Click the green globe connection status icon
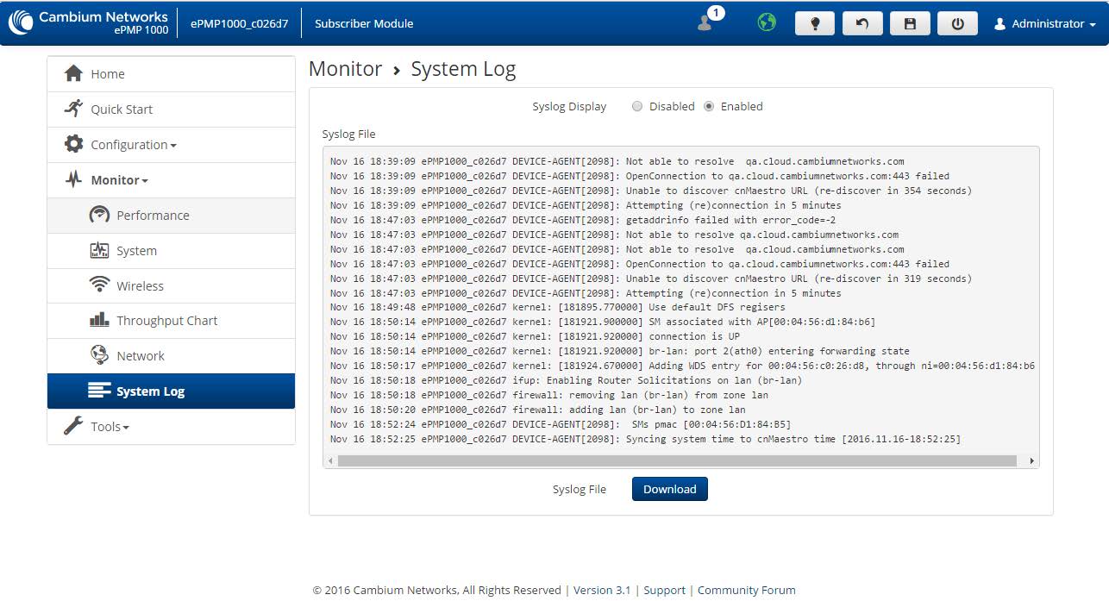The image size is (1109, 601). [x=767, y=23]
